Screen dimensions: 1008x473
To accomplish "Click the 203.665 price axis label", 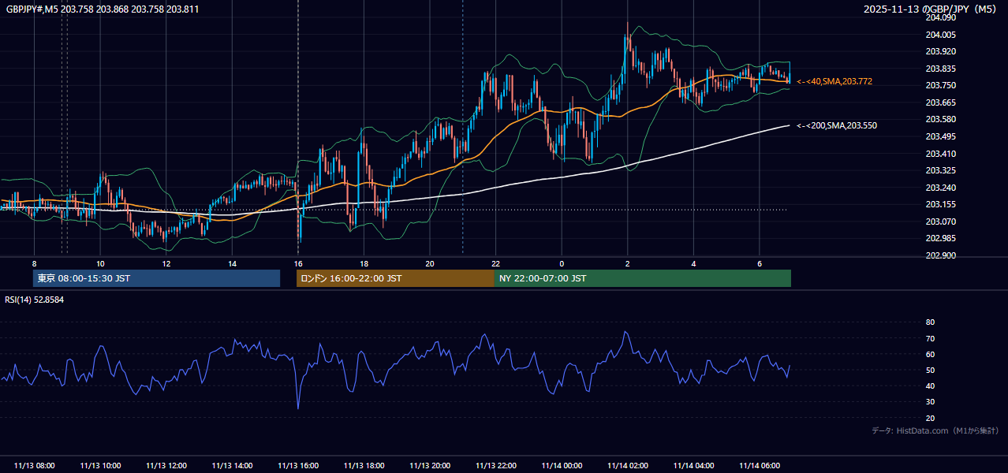I will (940, 102).
